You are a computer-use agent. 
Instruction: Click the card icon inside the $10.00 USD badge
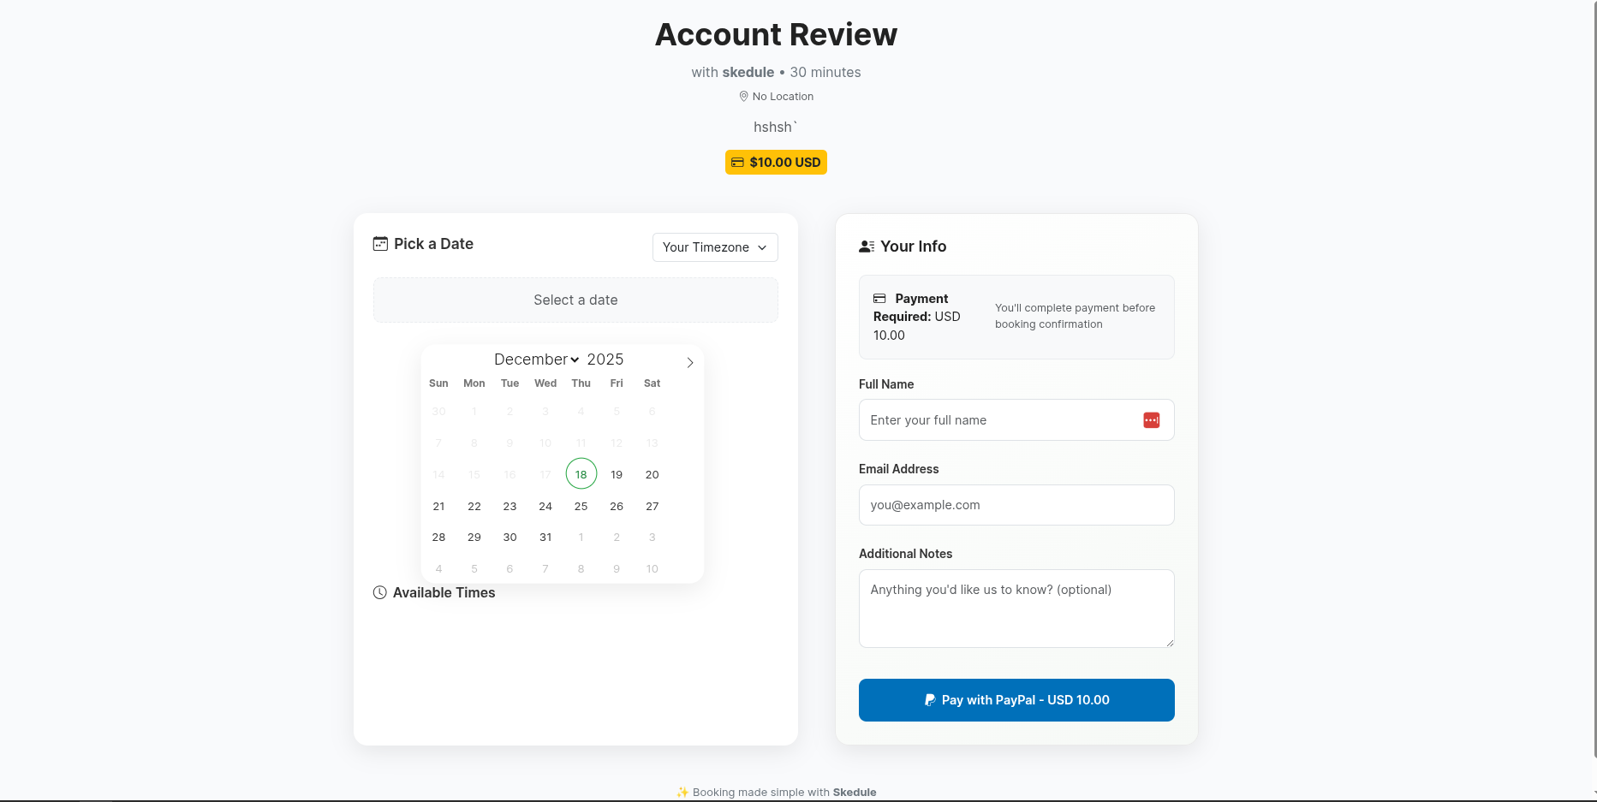(737, 162)
